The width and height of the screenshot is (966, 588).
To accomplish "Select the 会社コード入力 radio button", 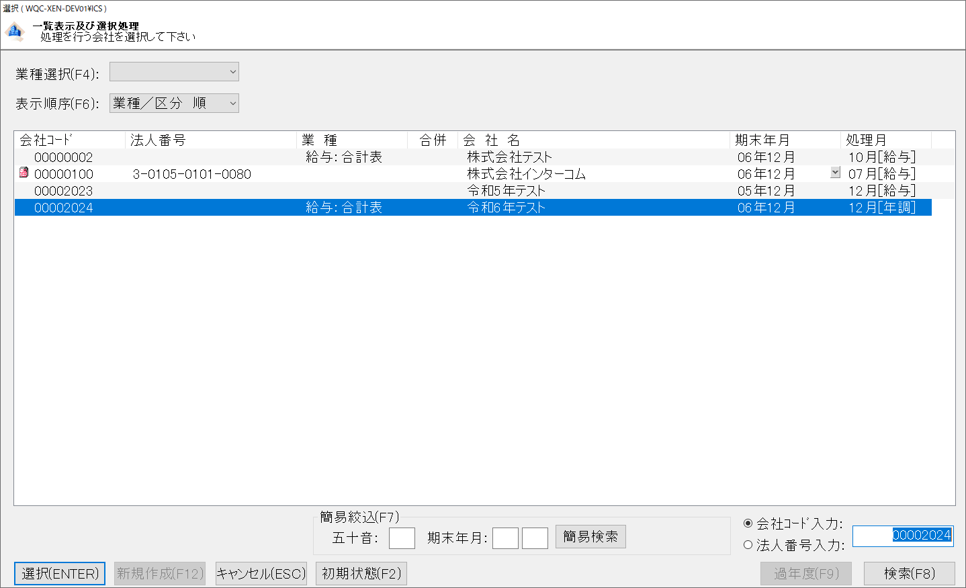I will tap(748, 523).
